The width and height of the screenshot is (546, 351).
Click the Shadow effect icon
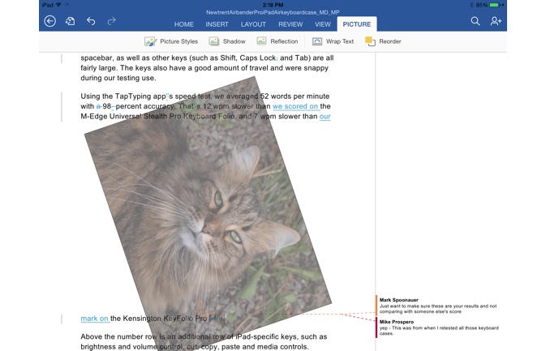(x=213, y=41)
